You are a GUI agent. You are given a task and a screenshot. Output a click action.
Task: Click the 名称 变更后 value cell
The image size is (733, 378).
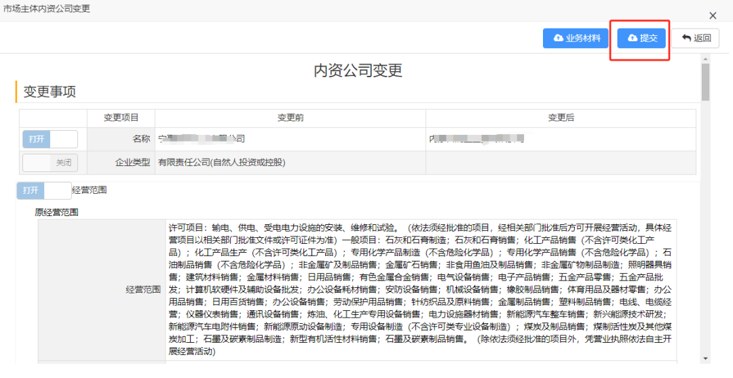click(561, 139)
